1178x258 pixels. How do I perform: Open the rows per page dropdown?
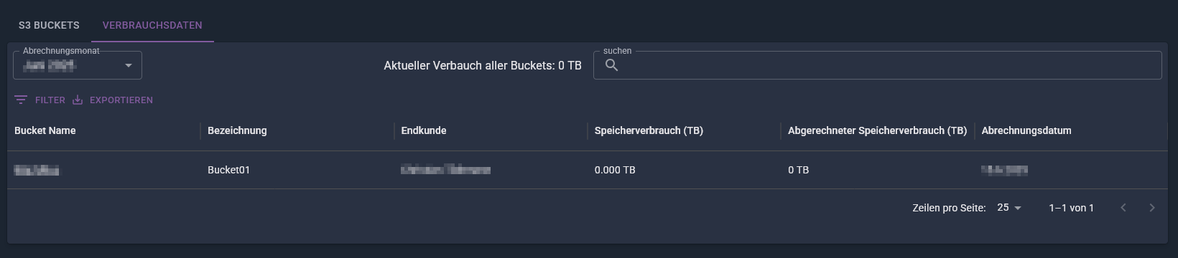click(x=1009, y=208)
